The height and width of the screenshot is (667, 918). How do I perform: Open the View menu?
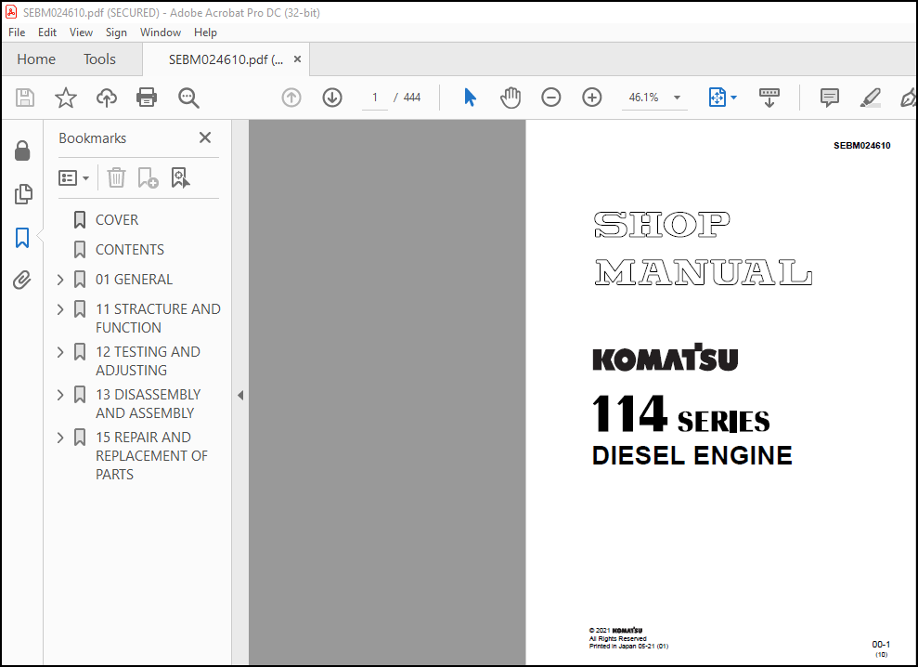pos(81,33)
